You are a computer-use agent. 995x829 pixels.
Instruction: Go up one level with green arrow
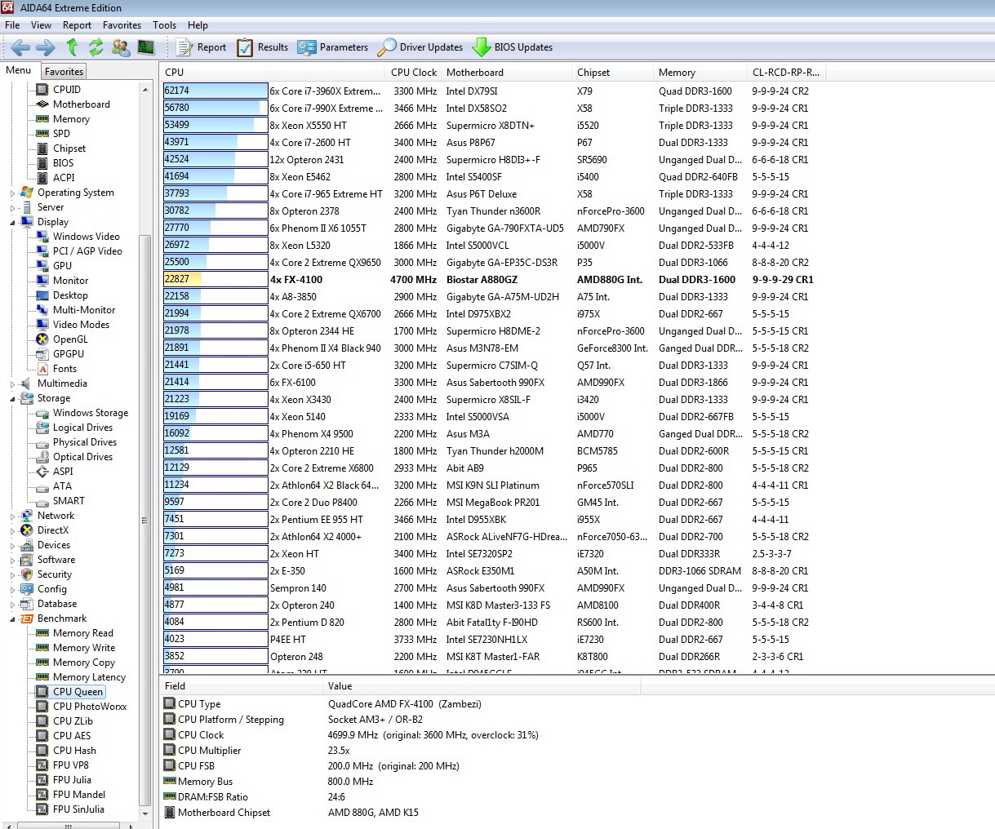coord(72,47)
